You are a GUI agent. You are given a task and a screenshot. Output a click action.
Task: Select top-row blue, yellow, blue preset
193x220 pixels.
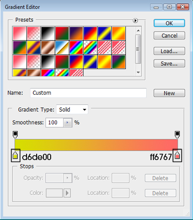[x=104, y=33]
